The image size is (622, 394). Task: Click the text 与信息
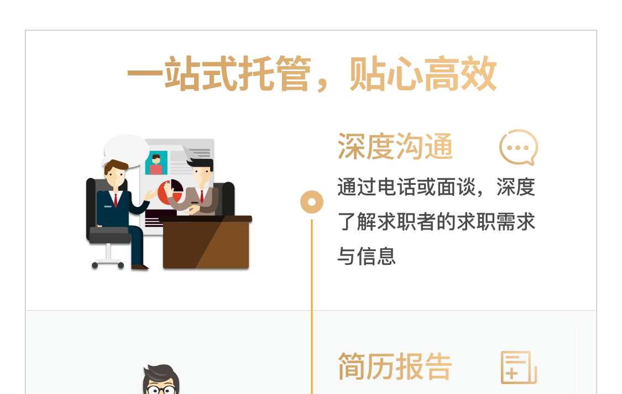point(367,256)
